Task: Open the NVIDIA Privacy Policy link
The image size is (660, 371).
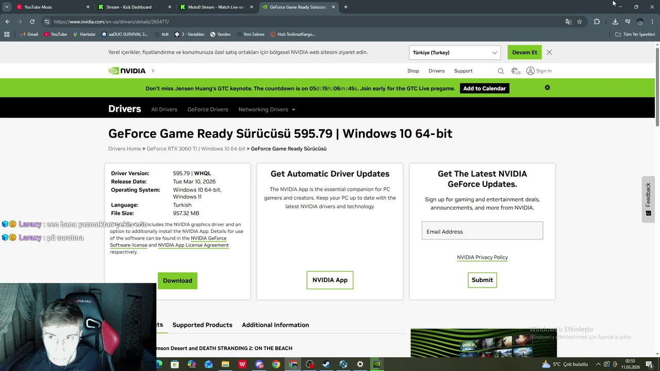Action: (482, 257)
